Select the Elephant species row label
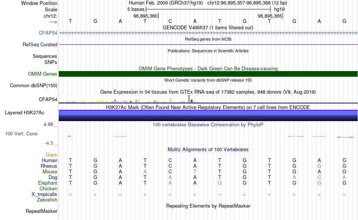 click(47, 183)
